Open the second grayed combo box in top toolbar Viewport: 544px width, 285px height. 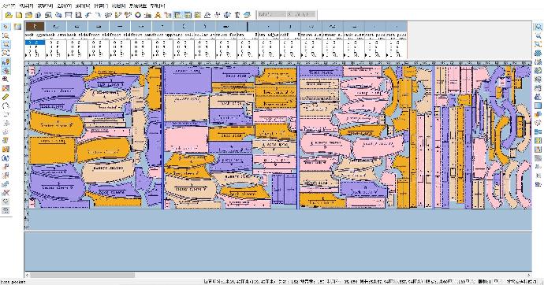pyautogui.click(x=301, y=14)
